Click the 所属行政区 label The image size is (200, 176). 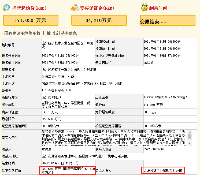coord(10,97)
